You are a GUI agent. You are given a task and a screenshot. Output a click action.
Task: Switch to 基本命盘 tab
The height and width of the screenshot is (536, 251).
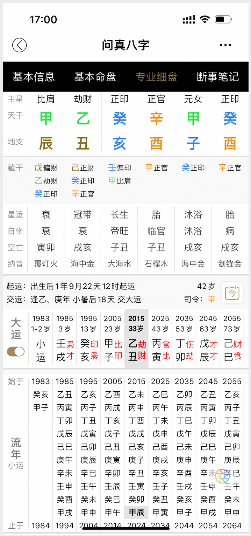point(95,77)
